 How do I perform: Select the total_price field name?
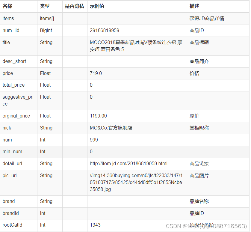(13, 85)
